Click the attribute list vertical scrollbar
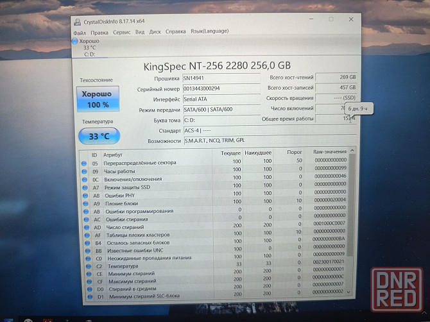 tap(351, 225)
